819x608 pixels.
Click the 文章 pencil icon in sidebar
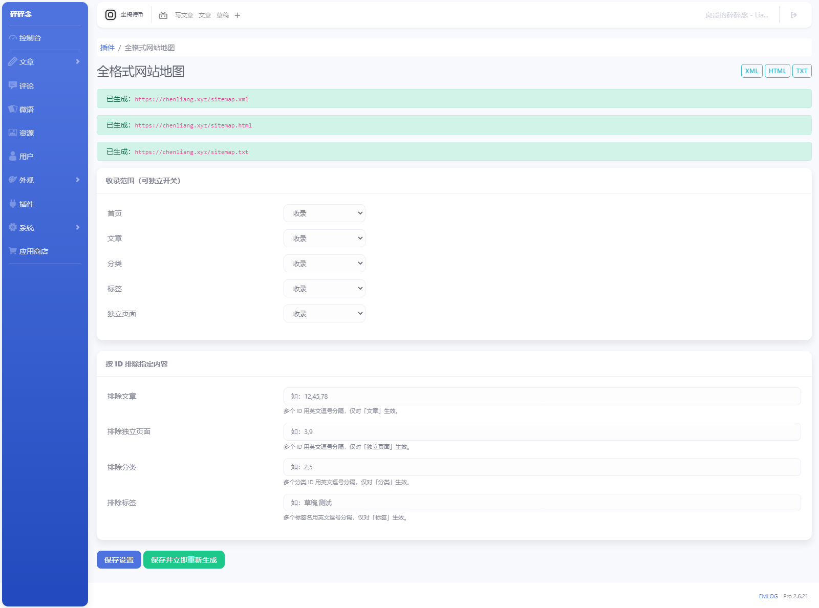click(13, 61)
